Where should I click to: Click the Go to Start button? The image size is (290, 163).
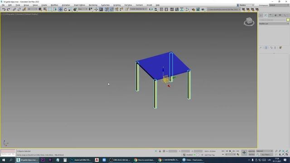223,151
